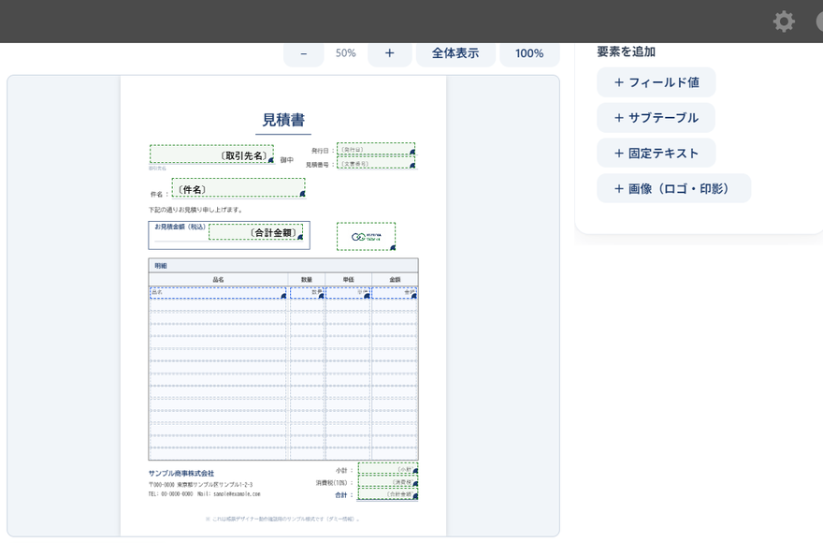Click the 全体表示 fit-to-view button
This screenshot has height=543, width=823.
[x=455, y=53]
